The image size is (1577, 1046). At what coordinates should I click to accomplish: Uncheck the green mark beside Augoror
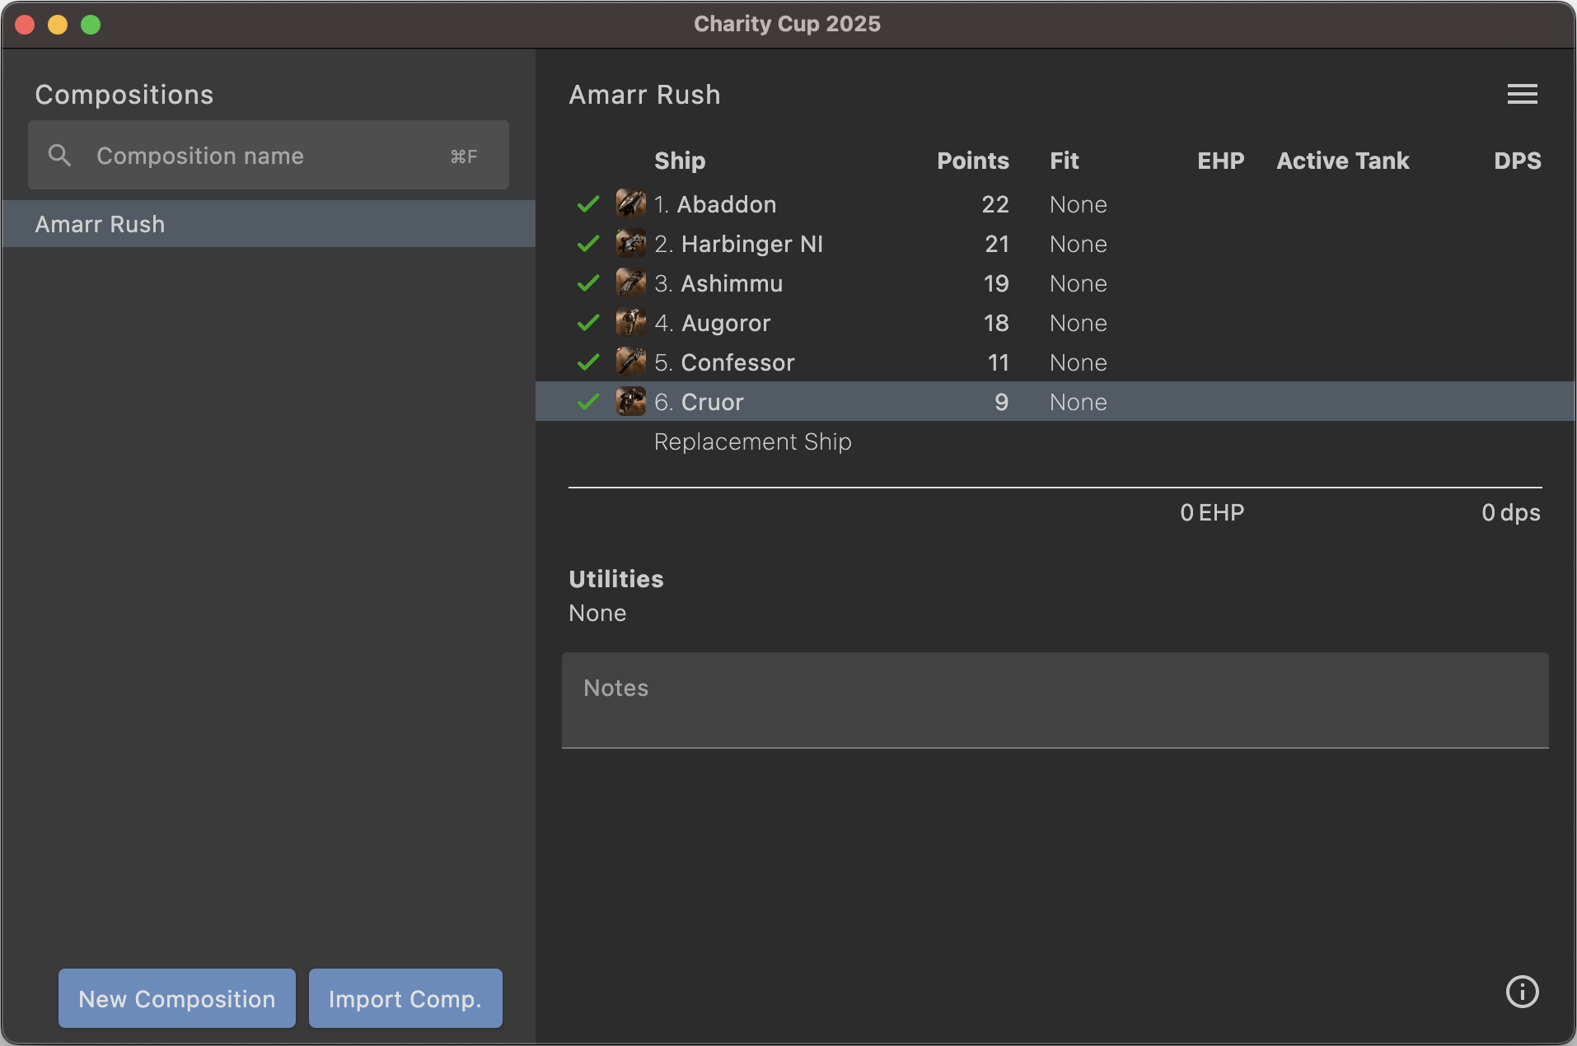pos(587,322)
